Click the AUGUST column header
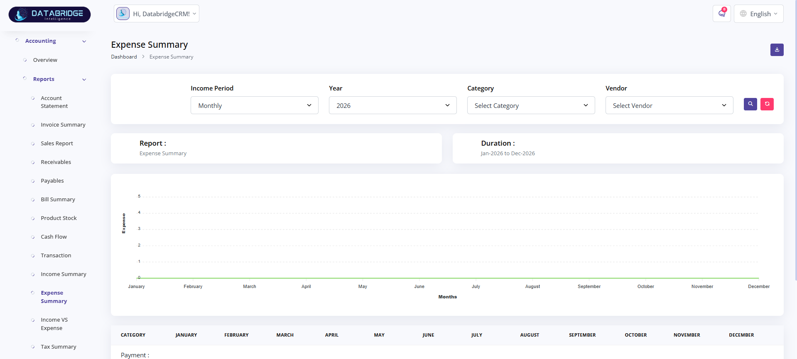 coord(530,335)
